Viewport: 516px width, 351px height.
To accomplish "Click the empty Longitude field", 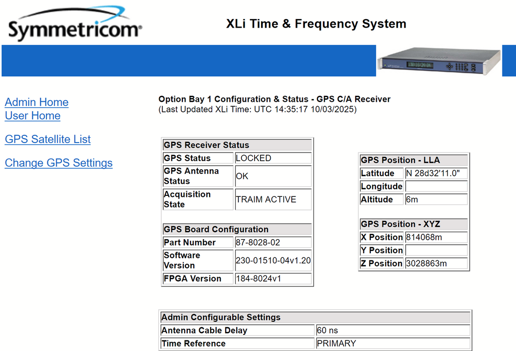I will coord(436,186).
